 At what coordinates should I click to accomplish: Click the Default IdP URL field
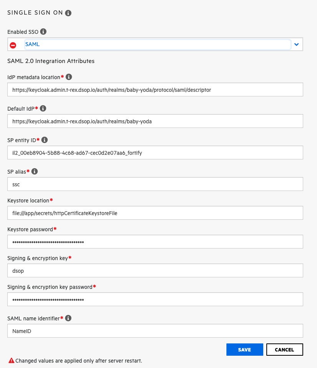click(x=155, y=121)
